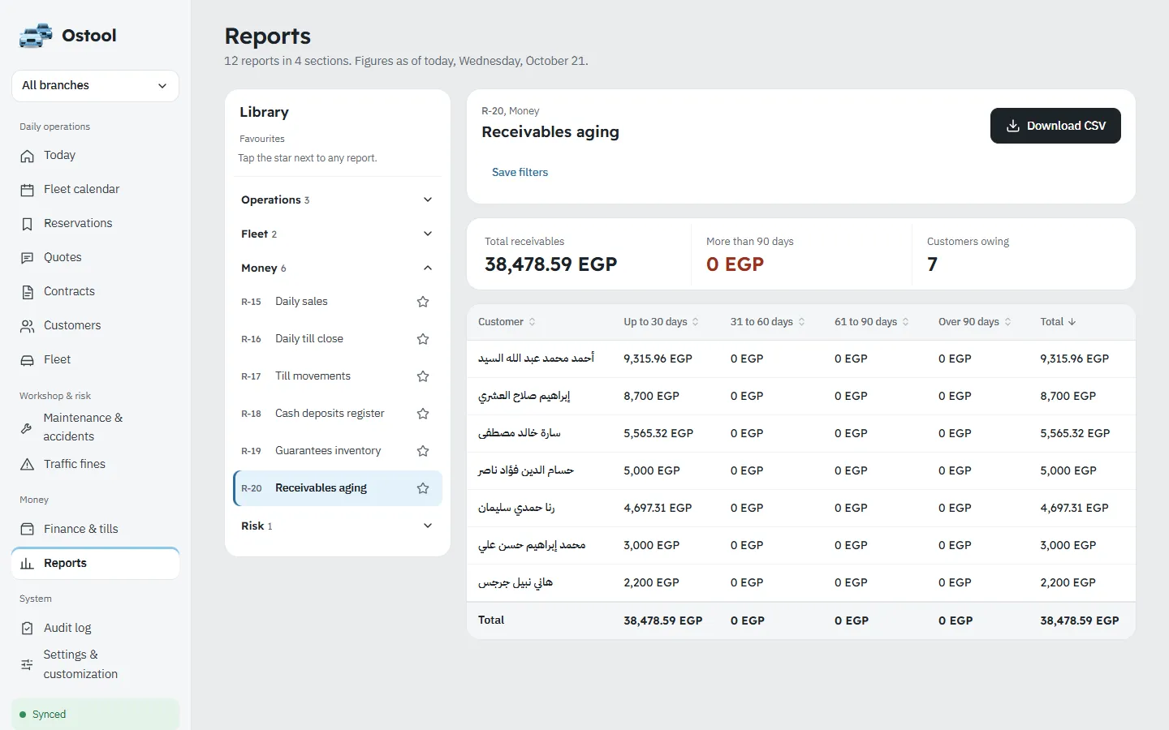
Task: Open the Audit log icon
Action: coord(27,629)
